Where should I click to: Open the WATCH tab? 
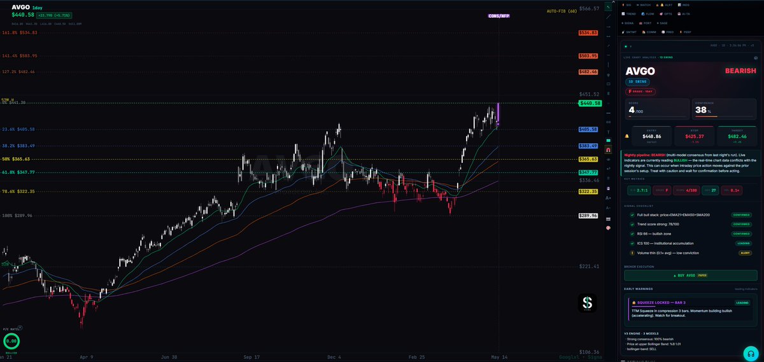coord(644,5)
